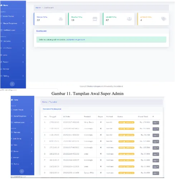Click the Tanggal column header
Viewport: 175px width, 179px height.
pos(53,117)
